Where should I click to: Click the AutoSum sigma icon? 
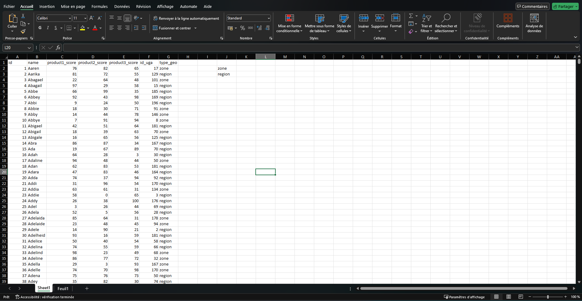coord(411,16)
